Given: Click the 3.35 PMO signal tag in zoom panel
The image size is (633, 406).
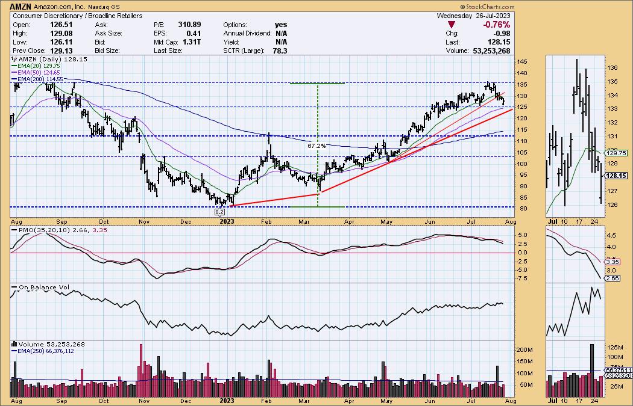Looking at the screenshot, I should (612, 262).
